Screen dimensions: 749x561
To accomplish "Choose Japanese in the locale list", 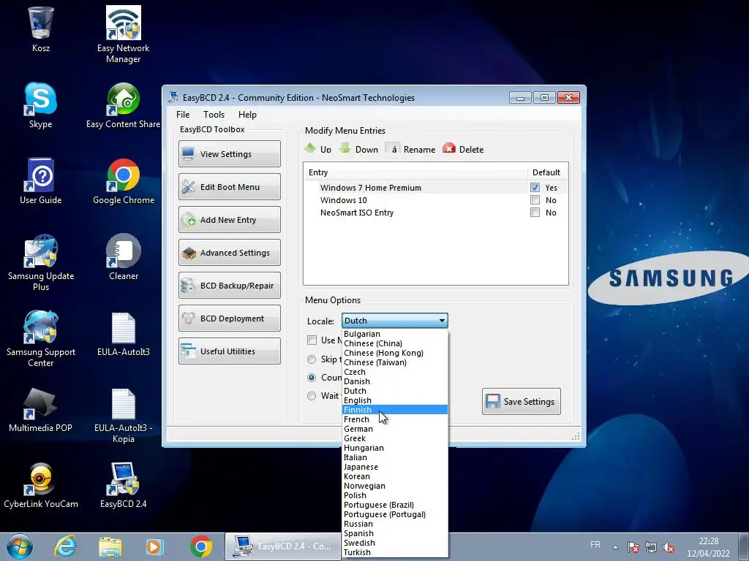I will pos(394,467).
